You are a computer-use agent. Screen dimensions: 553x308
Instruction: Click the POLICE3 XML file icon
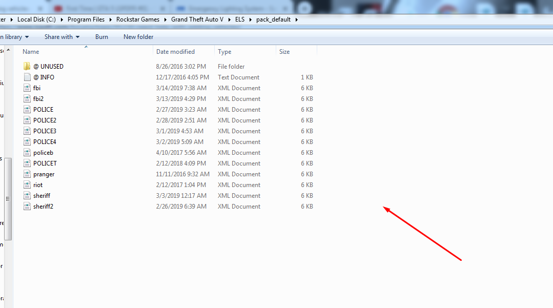click(27, 131)
